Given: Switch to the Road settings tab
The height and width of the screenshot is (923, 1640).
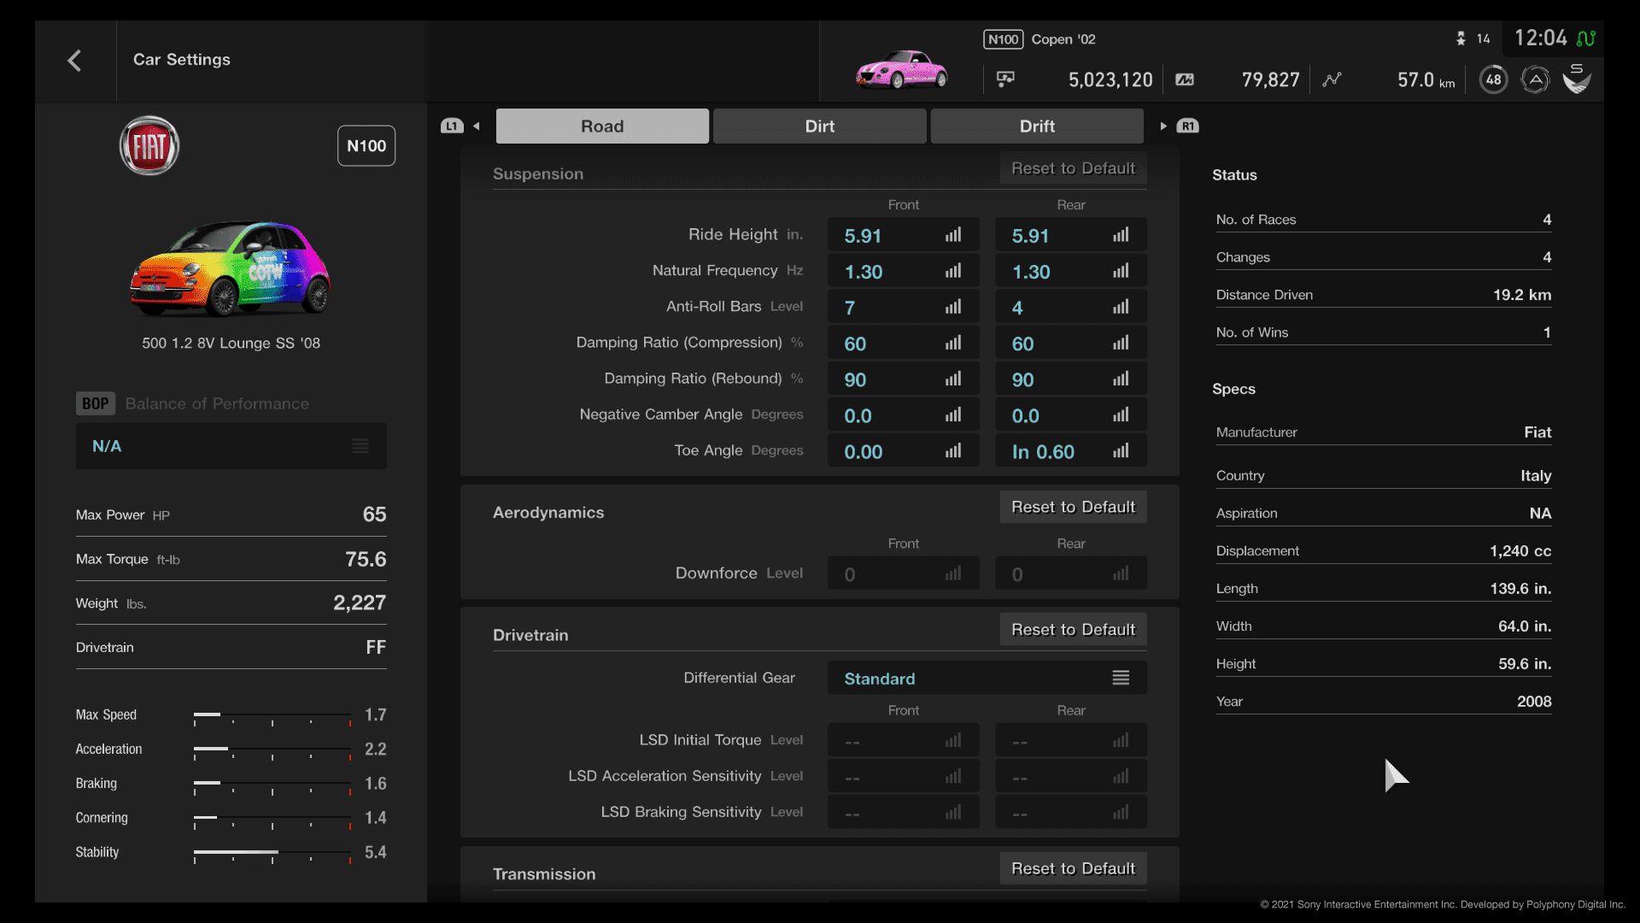Looking at the screenshot, I should click(x=602, y=126).
